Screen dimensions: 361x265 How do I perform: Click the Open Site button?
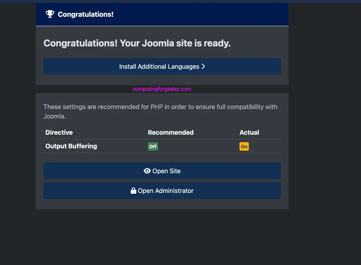162,171
